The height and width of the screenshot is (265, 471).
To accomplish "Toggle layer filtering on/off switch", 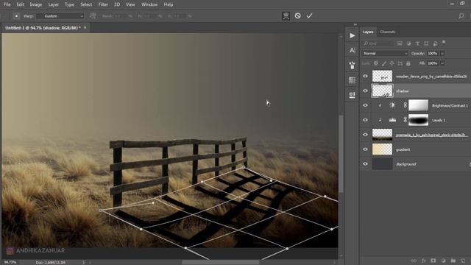I will (x=444, y=43).
